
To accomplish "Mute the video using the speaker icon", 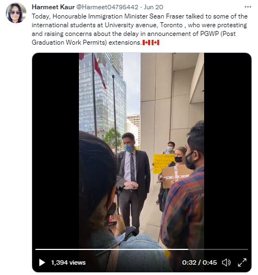I will coord(226,262).
